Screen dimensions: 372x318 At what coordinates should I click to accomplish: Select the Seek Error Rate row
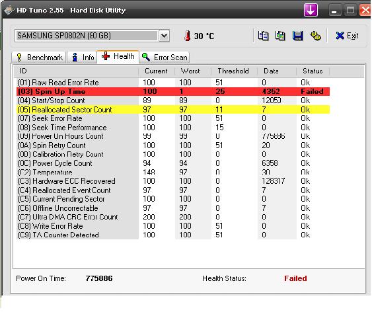pyautogui.click(x=173, y=118)
